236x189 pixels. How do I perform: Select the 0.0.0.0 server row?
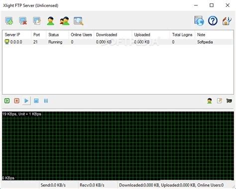(118, 42)
